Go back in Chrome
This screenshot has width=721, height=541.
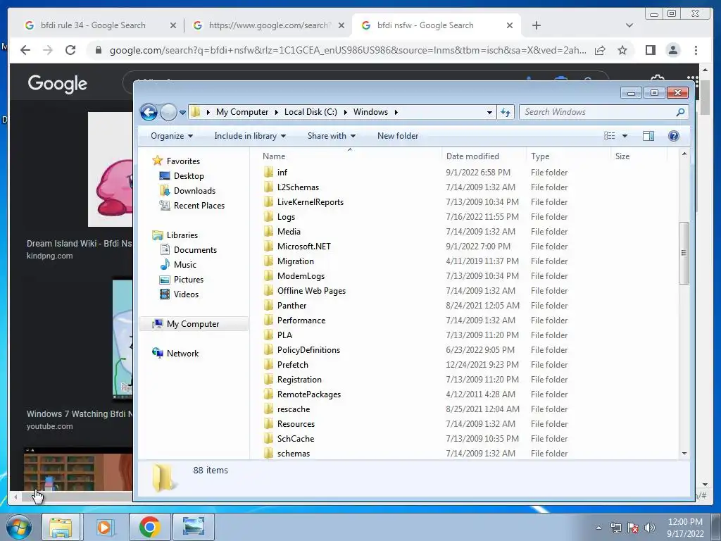[25, 50]
